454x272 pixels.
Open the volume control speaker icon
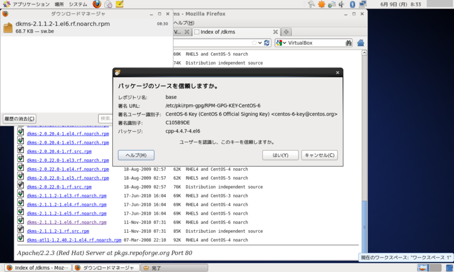(342, 4)
